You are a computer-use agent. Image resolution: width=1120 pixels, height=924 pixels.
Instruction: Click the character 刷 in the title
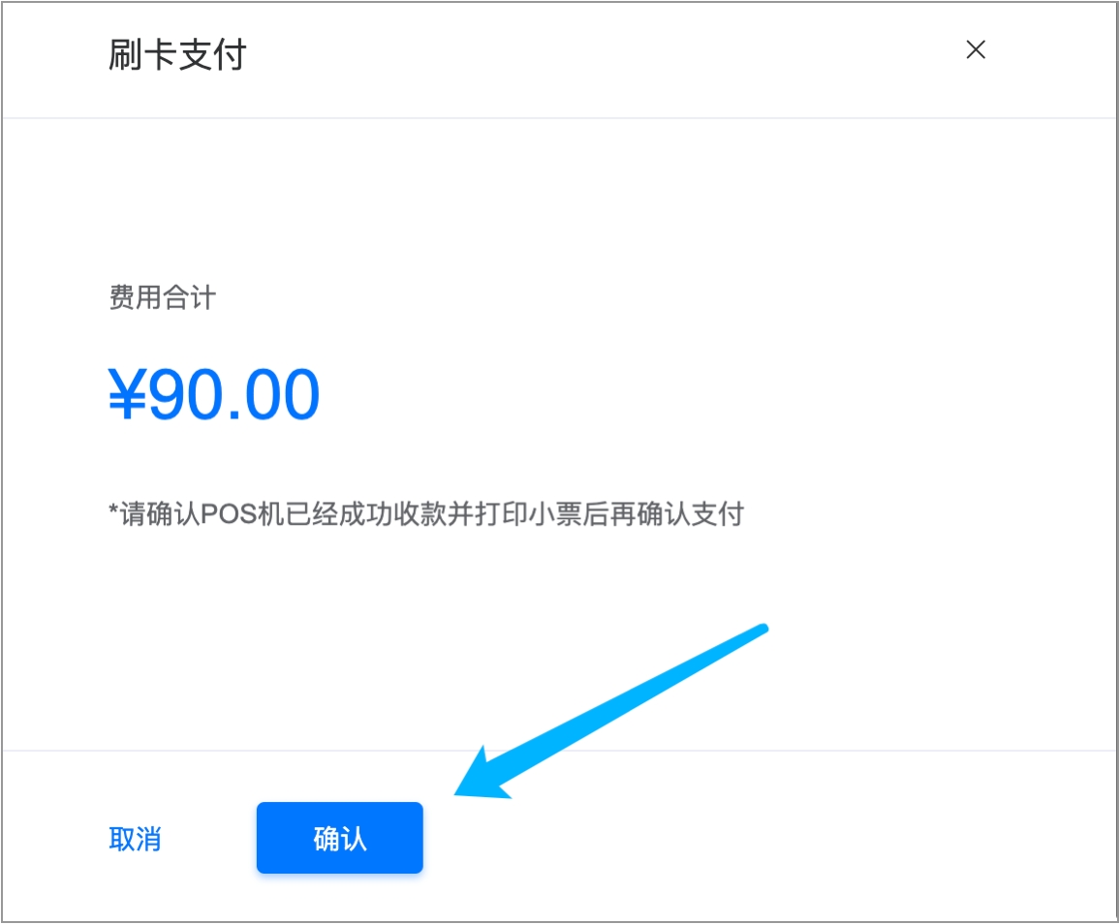click(x=125, y=55)
